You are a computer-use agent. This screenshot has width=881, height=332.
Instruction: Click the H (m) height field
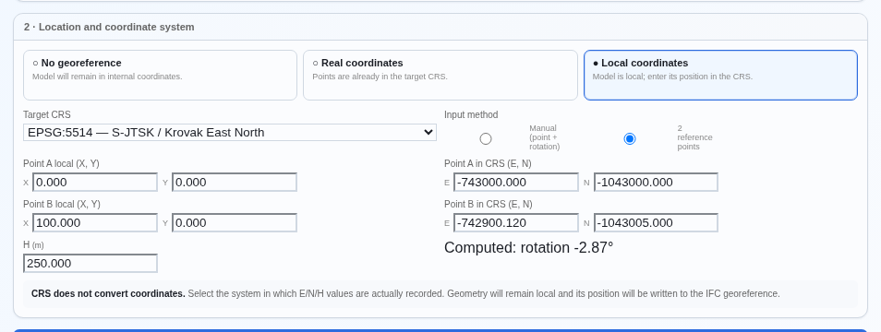coord(91,264)
